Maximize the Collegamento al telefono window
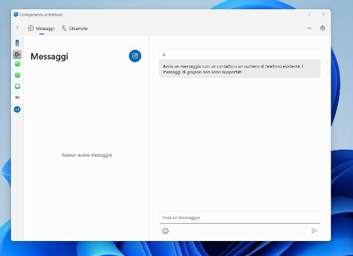The height and width of the screenshot is (256, 353). click(310, 14)
